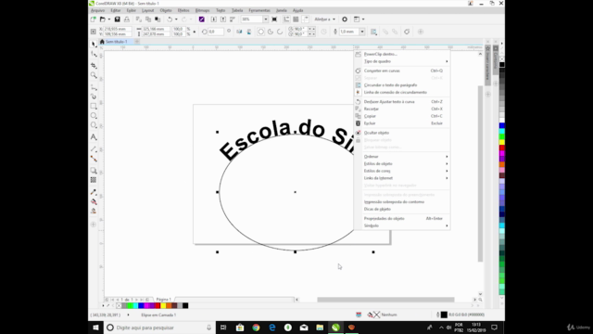Image resolution: width=593 pixels, height=334 pixels.
Task: Click the Import icon
Action: [214, 19]
